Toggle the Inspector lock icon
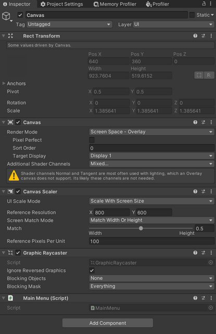216x334 pixels. pyautogui.click(x=204, y=4)
